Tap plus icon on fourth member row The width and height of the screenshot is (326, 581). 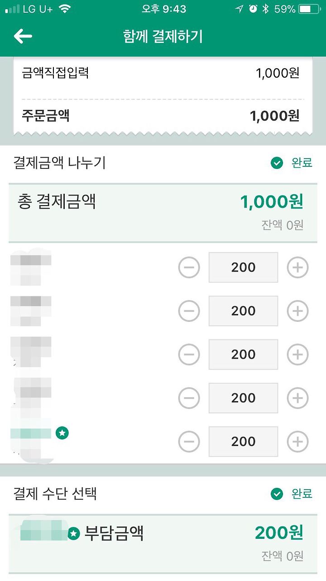[297, 398]
